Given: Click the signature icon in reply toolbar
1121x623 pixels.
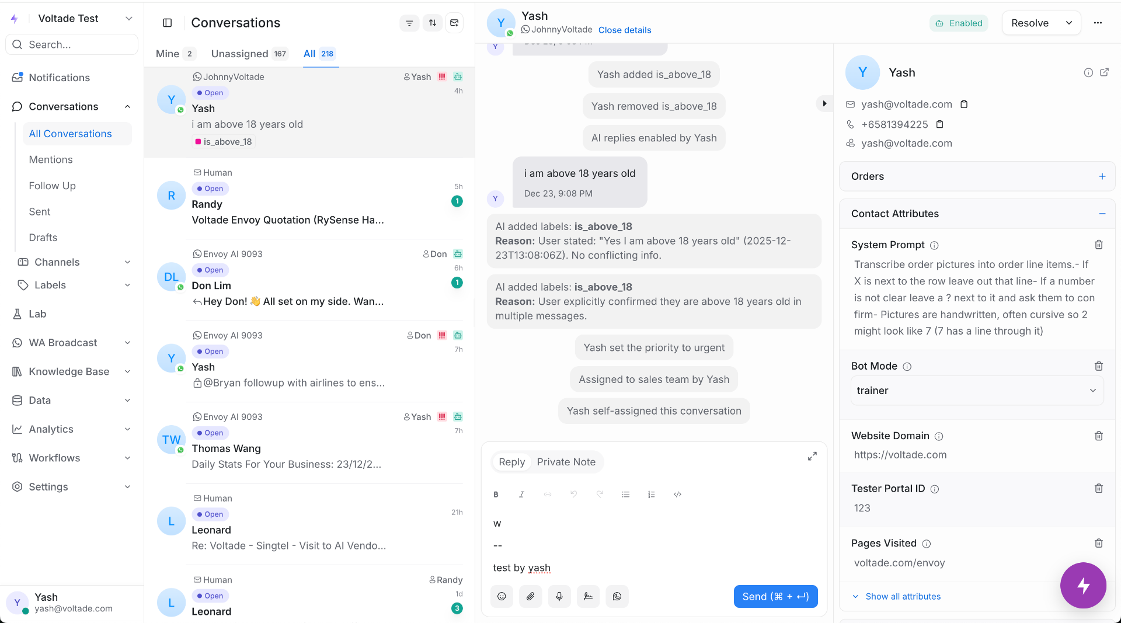Looking at the screenshot, I should [x=588, y=596].
